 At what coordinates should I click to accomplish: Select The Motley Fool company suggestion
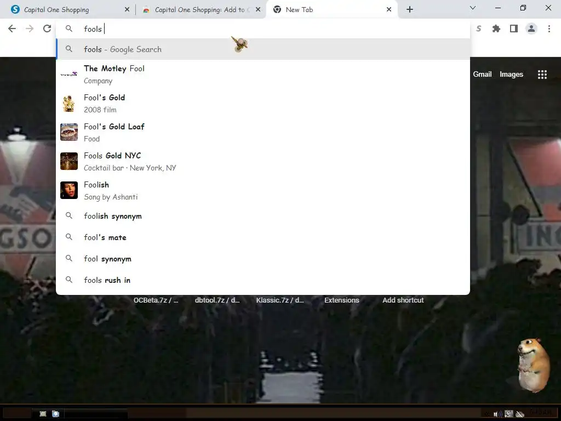[263, 74]
